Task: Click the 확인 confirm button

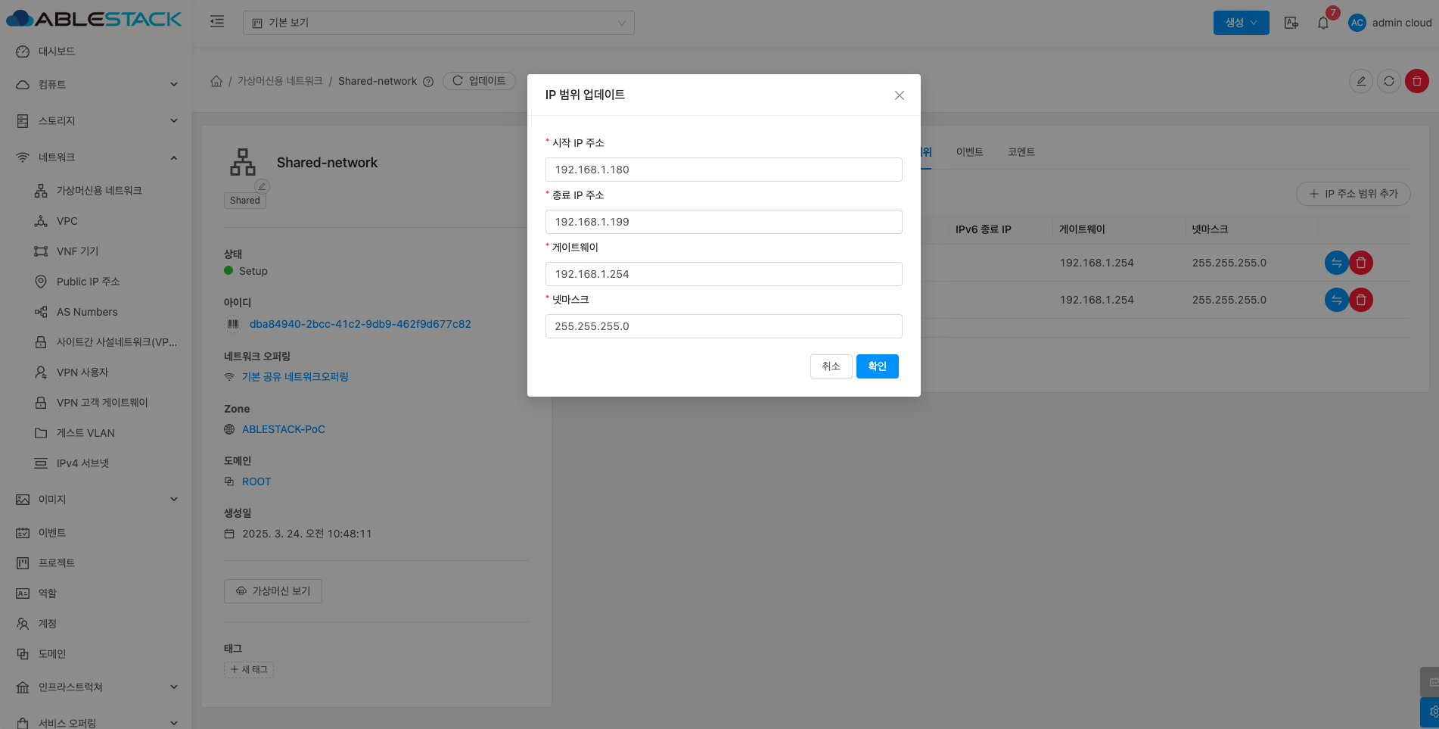Action: coord(877,366)
